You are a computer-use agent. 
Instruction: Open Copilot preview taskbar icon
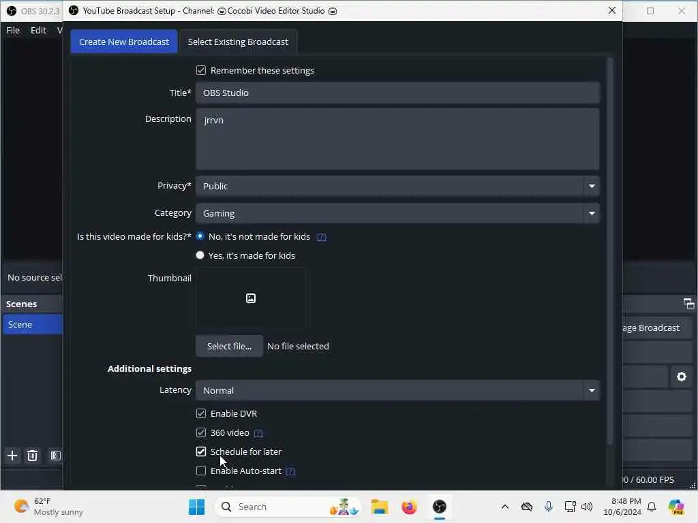point(676,507)
